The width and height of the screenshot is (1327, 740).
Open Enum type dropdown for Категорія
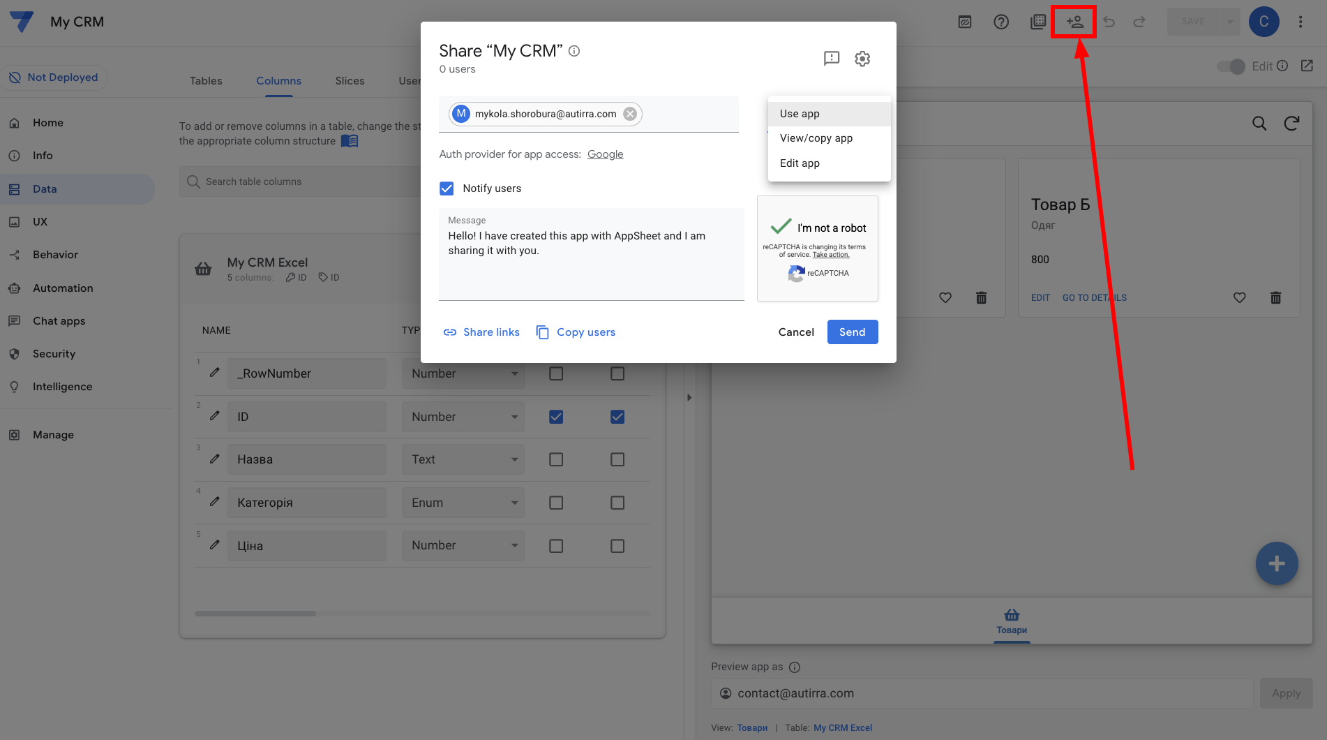click(463, 503)
